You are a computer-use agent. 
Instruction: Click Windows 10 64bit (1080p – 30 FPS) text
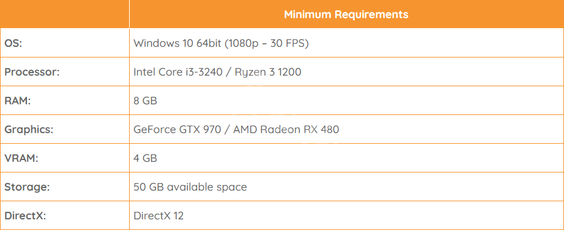click(x=221, y=43)
